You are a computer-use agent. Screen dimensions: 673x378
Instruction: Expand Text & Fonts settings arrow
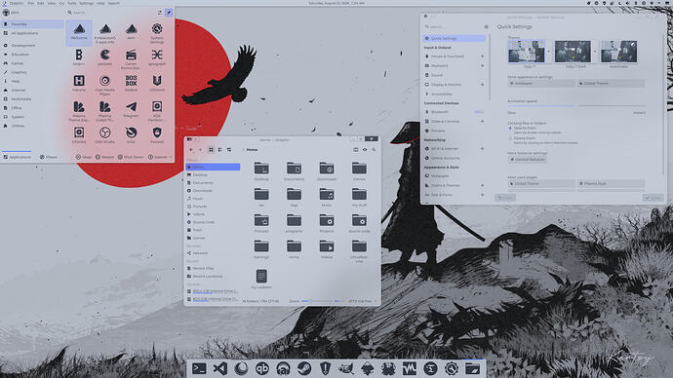(482, 195)
